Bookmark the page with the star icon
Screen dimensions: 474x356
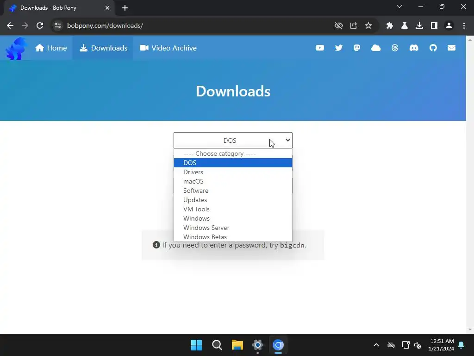pos(368,25)
